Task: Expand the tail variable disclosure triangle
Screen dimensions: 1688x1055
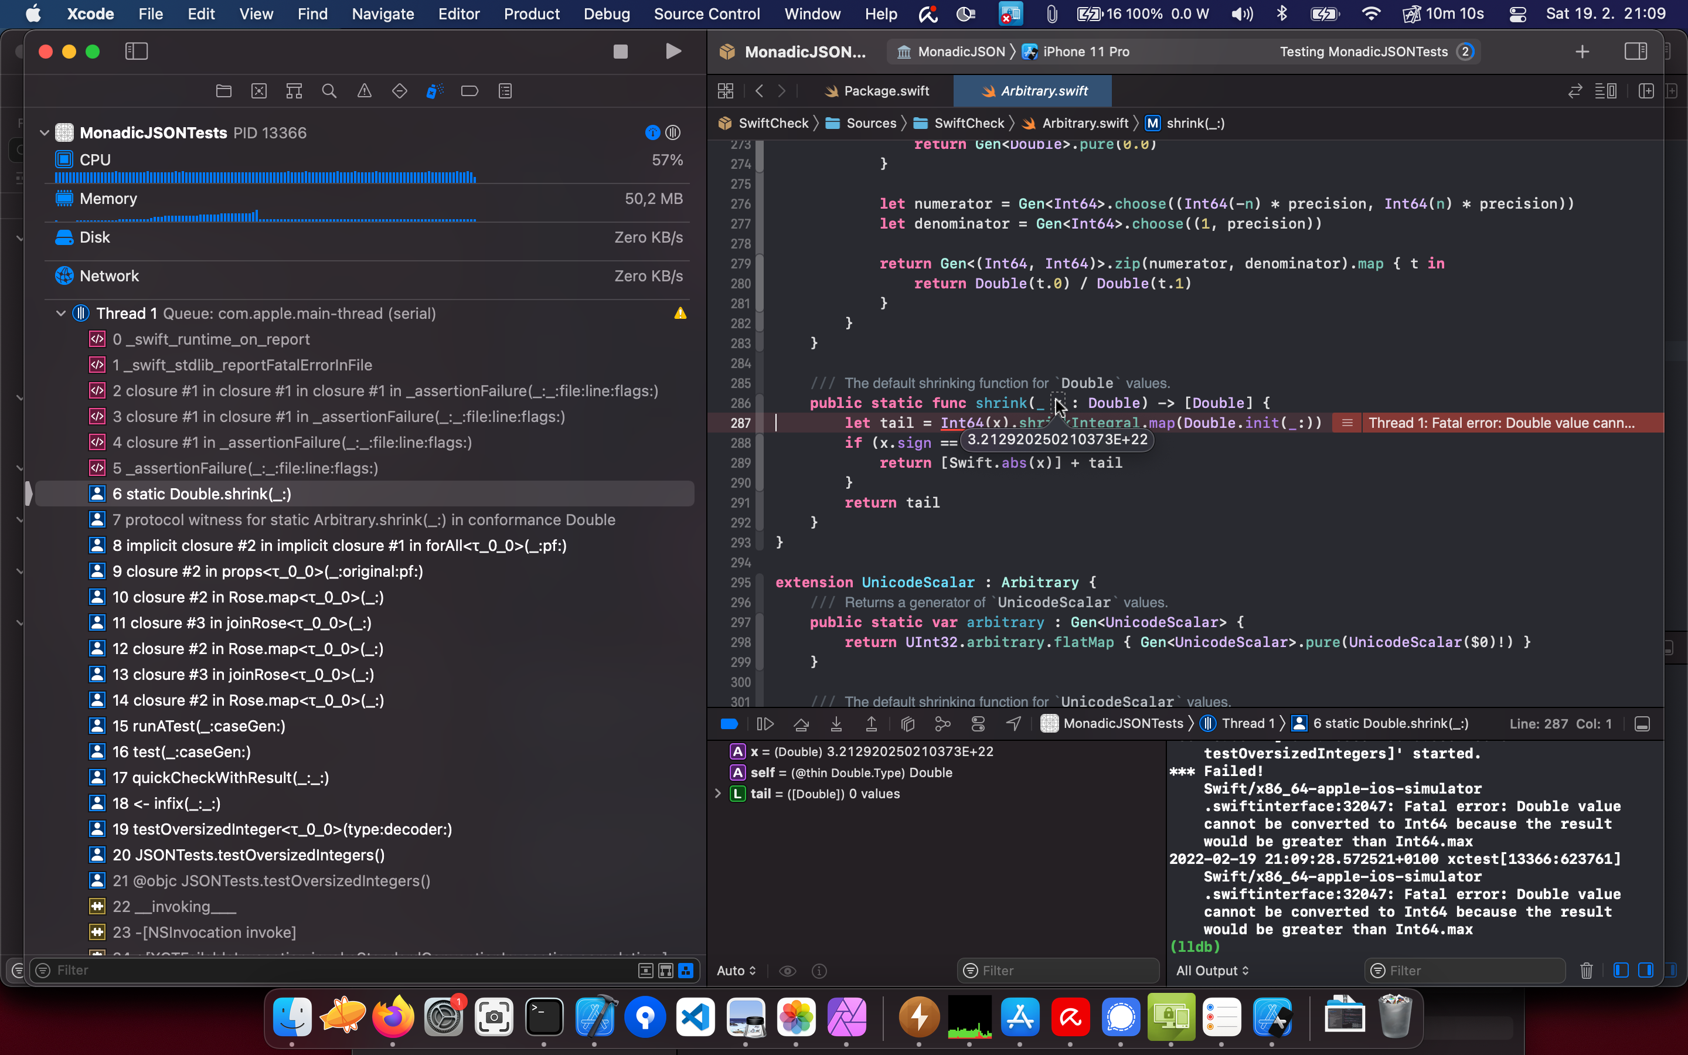Action: point(719,794)
